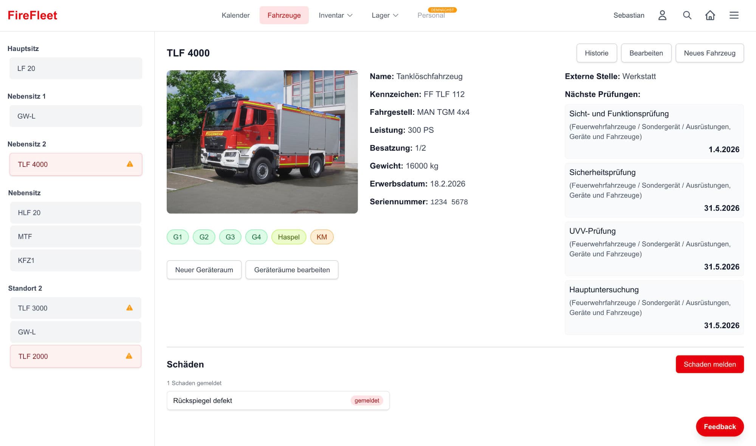Image resolution: width=756 pixels, height=446 pixels.
Task: Expand the Inventar dropdown
Action: click(335, 15)
